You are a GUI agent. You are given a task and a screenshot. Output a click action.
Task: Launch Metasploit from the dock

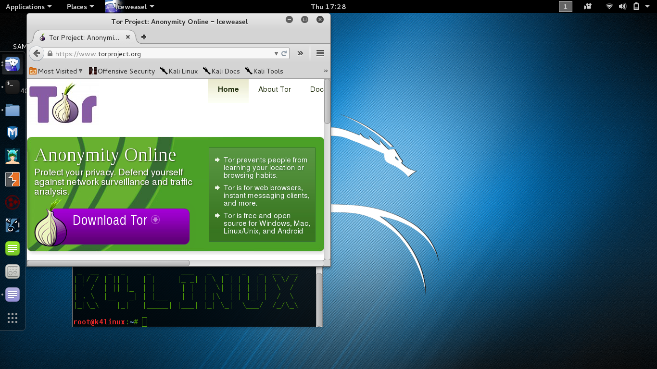click(13, 133)
